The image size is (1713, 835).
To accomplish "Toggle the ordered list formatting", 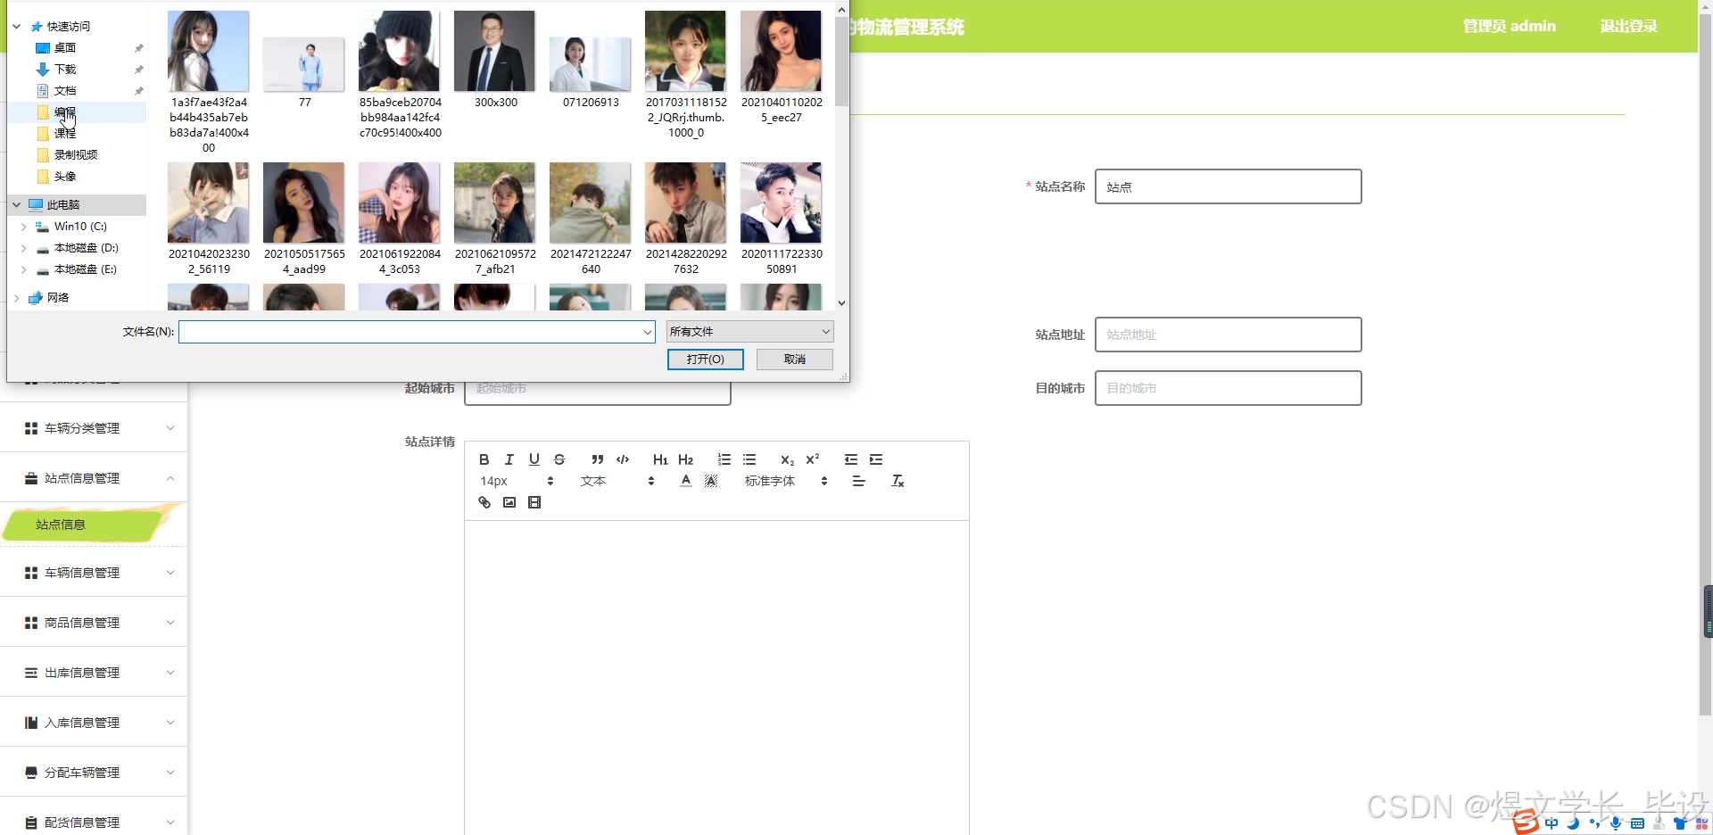I will pos(724,459).
